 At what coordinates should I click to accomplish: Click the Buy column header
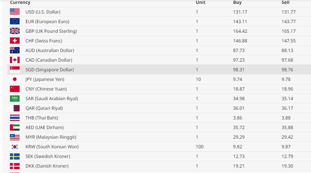coord(237,3)
